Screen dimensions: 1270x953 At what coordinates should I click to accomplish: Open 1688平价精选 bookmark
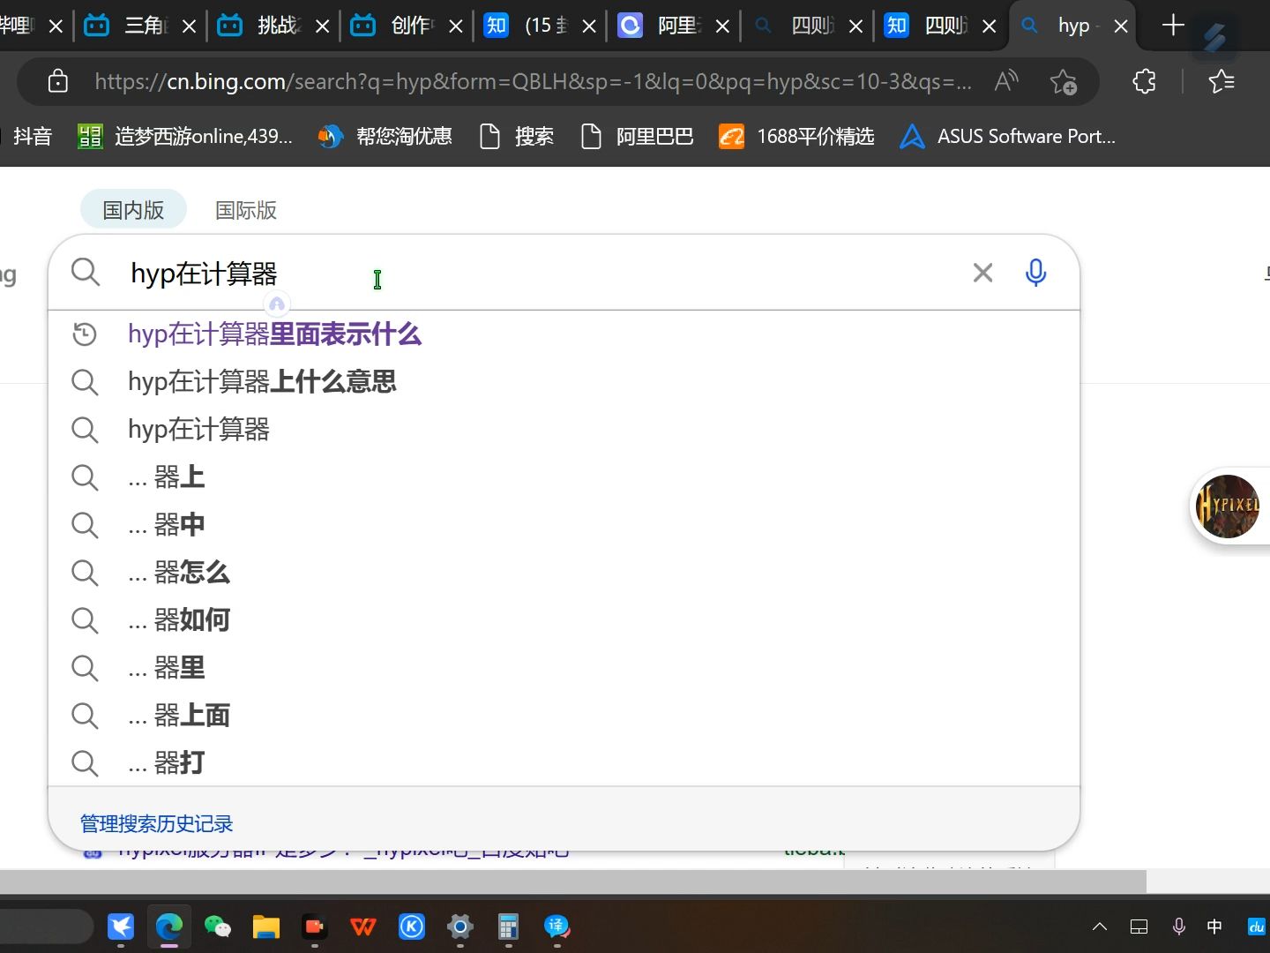[x=796, y=137]
